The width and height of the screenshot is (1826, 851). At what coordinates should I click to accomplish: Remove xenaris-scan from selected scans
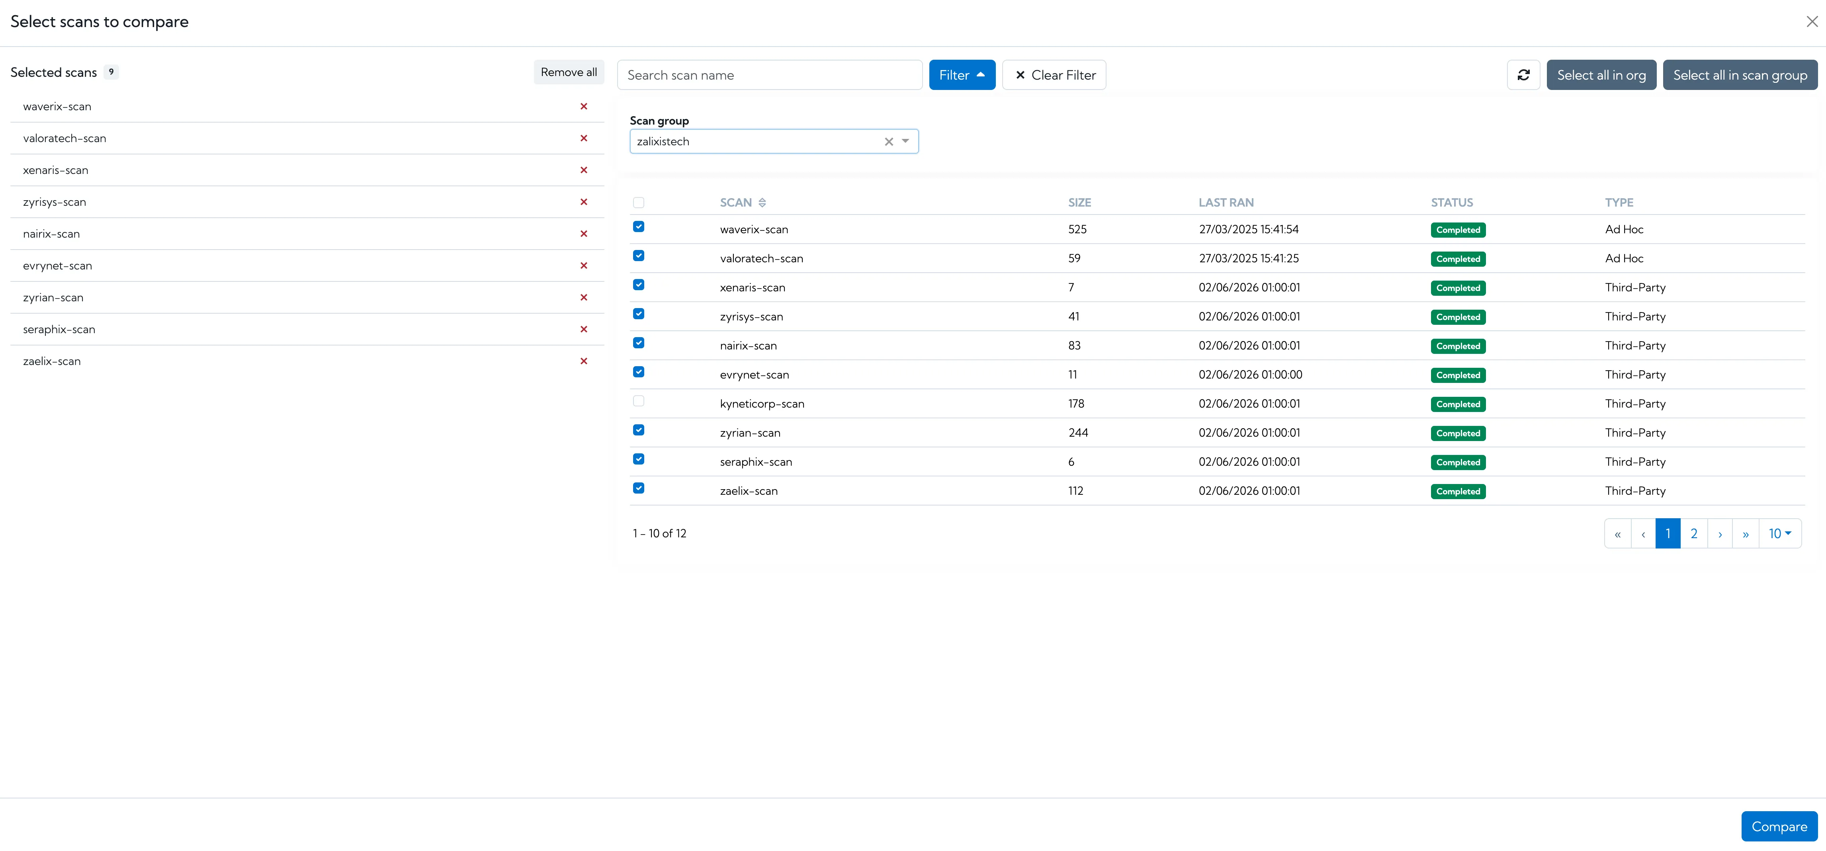583,170
